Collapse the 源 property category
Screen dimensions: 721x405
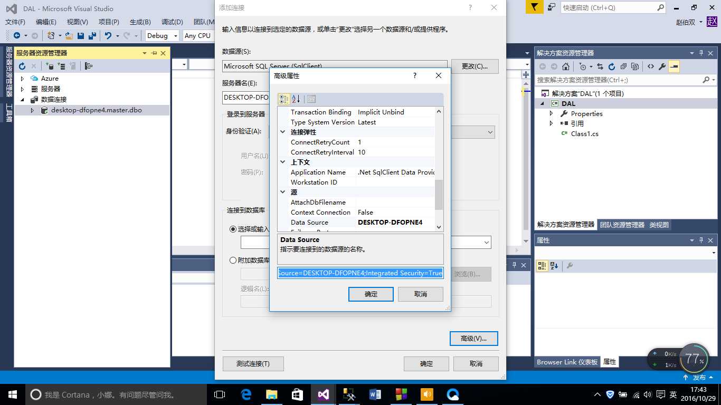pyautogui.click(x=283, y=192)
